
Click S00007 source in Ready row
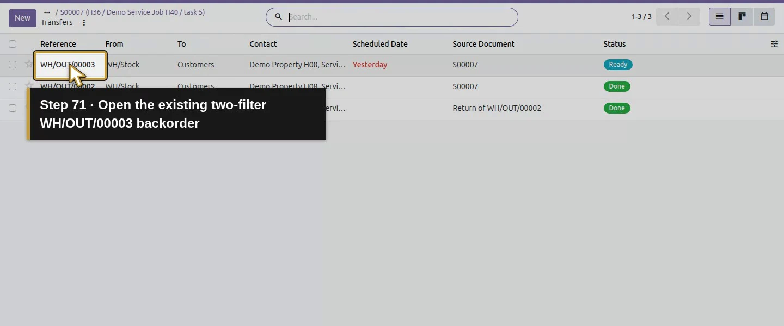point(465,65)
